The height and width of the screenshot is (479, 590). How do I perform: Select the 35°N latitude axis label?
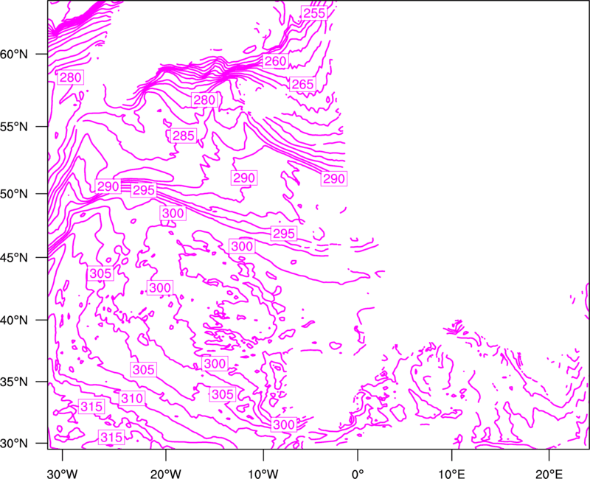click(14, 382)
